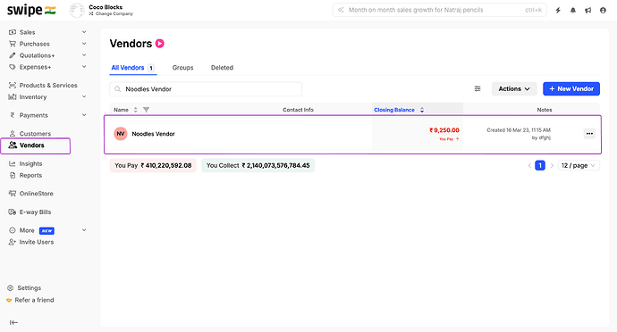Open the column settings sliders icon
The height and width of the screenshot is (332, 617).
[x=478, y=88]
